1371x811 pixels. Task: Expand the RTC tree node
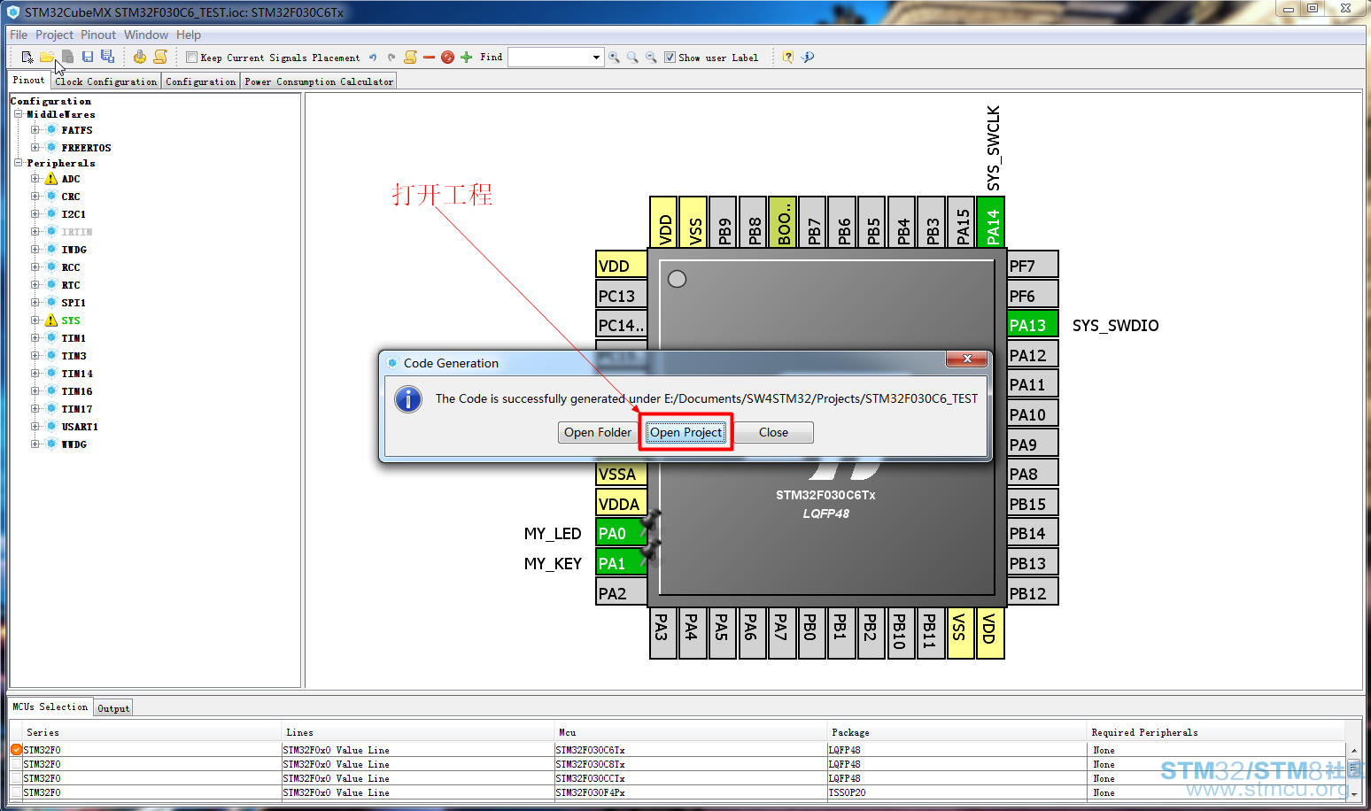(x=35, y=285)
